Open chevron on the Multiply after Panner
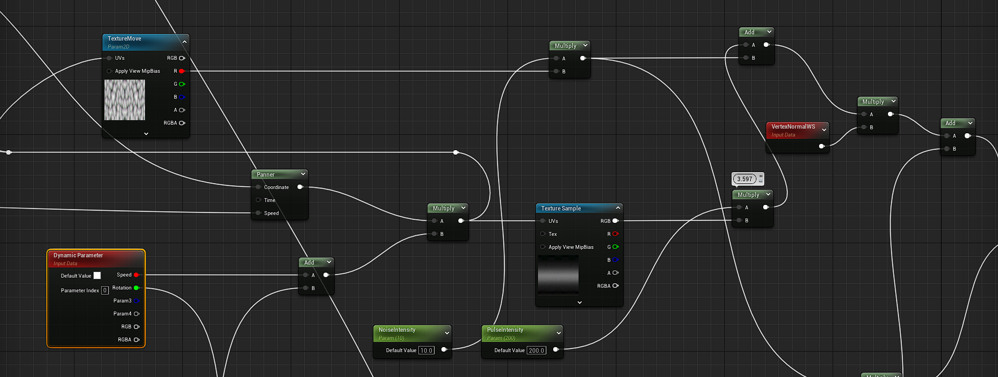Screen dimensions: 998x377 463,208
